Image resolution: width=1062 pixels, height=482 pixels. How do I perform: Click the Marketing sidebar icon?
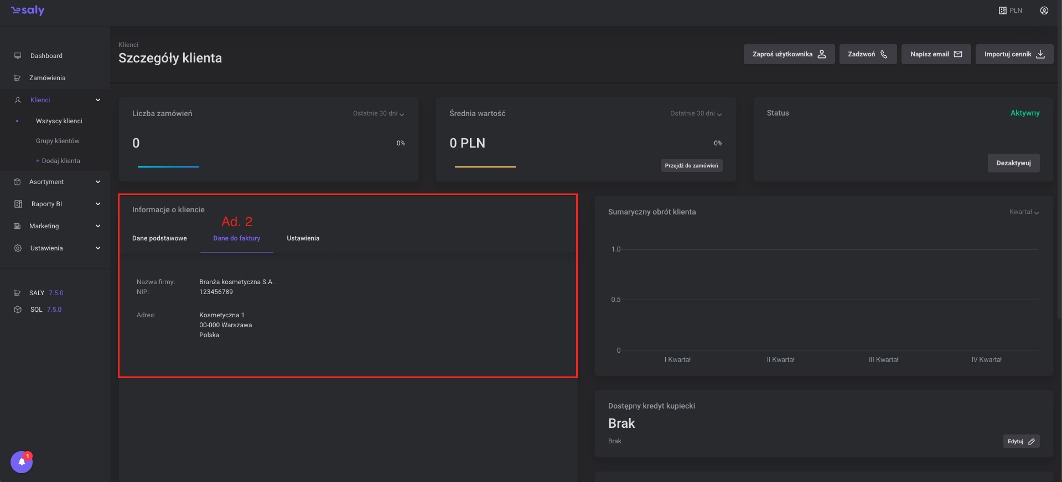point(17,226)
